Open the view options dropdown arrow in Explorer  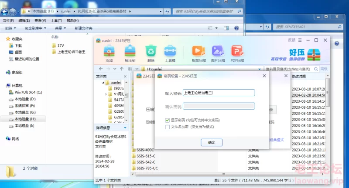(x=216, y=28)
